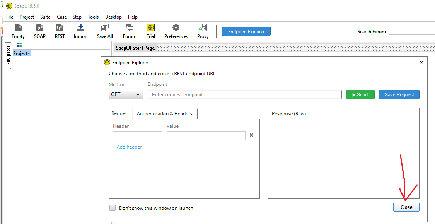Save All open projects
The height and width of the screenshot is (224, 435).
[104, 31]
